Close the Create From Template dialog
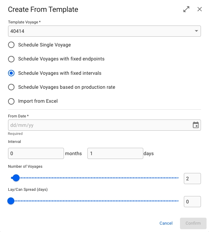This screenshot has height=232, width=209. [x=200, y=9]
